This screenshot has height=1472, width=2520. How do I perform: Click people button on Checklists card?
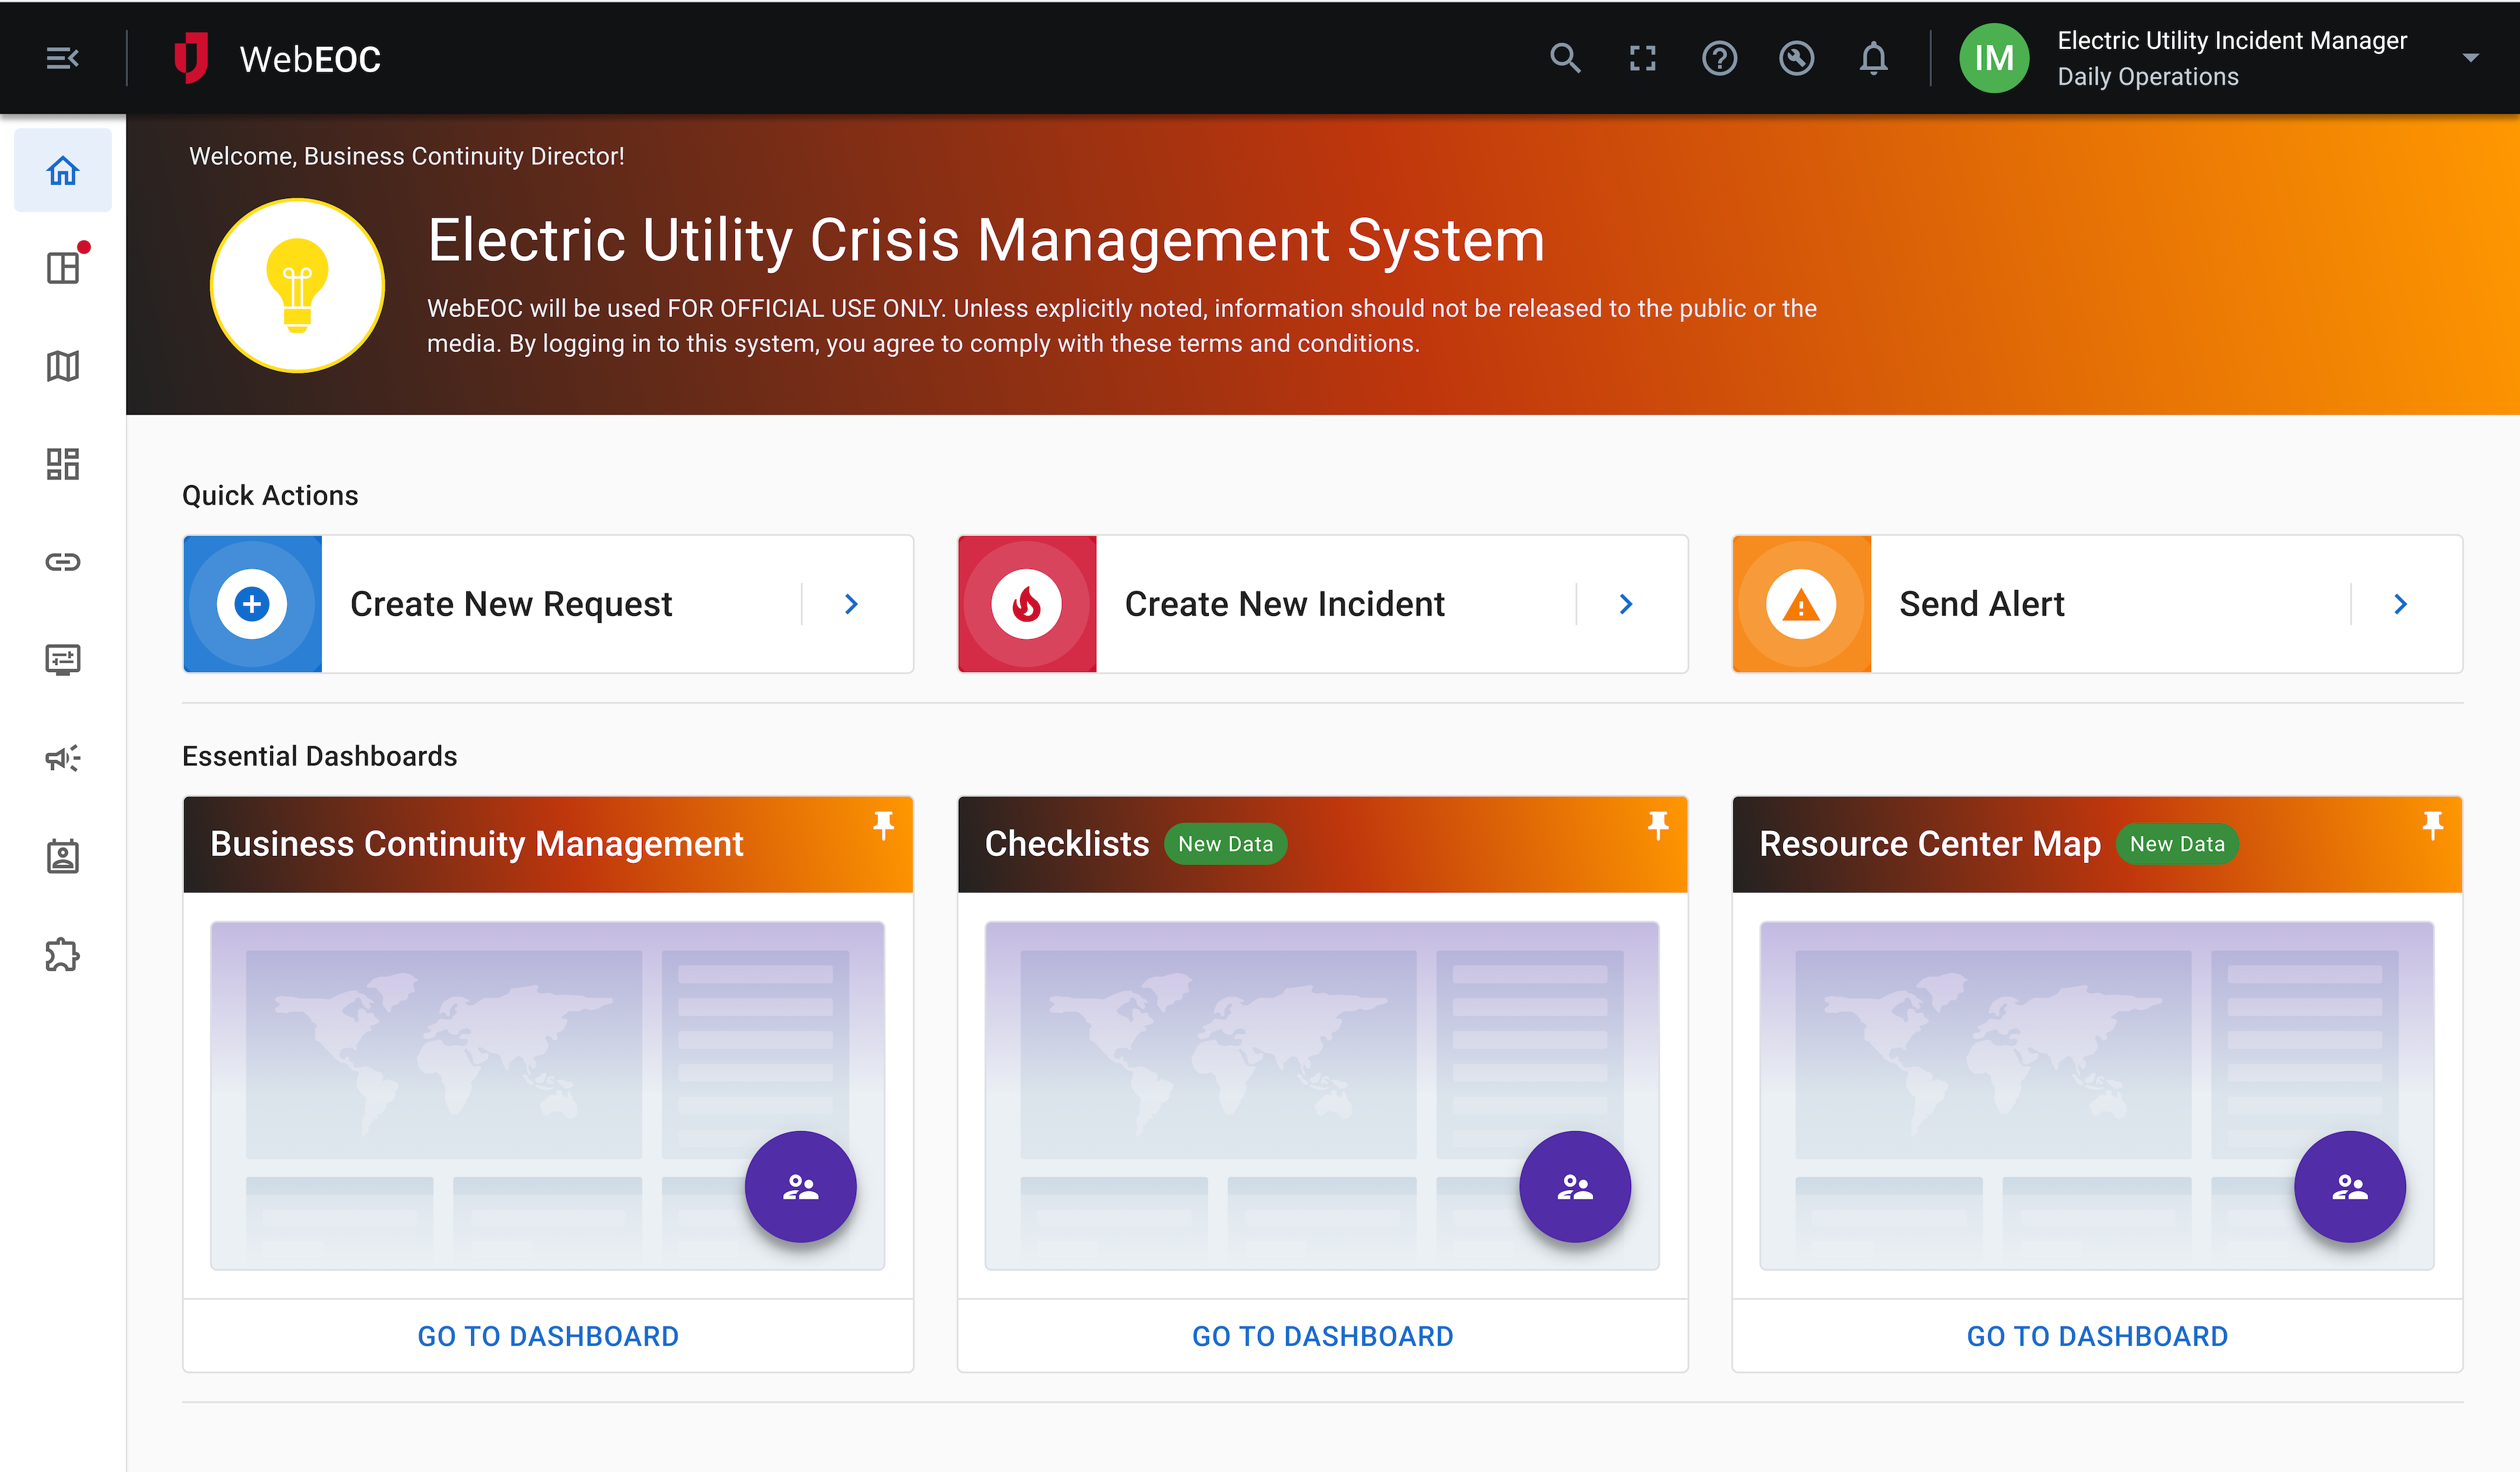(x=1575, y=1187)
